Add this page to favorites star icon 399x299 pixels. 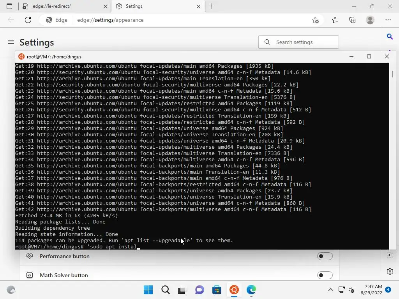point(315,20)
